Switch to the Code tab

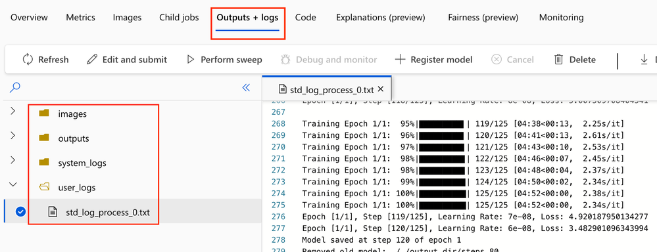pos(305,18)
